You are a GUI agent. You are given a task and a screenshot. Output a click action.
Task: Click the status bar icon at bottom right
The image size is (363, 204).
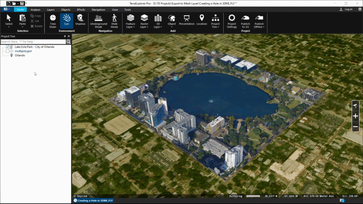342,201
